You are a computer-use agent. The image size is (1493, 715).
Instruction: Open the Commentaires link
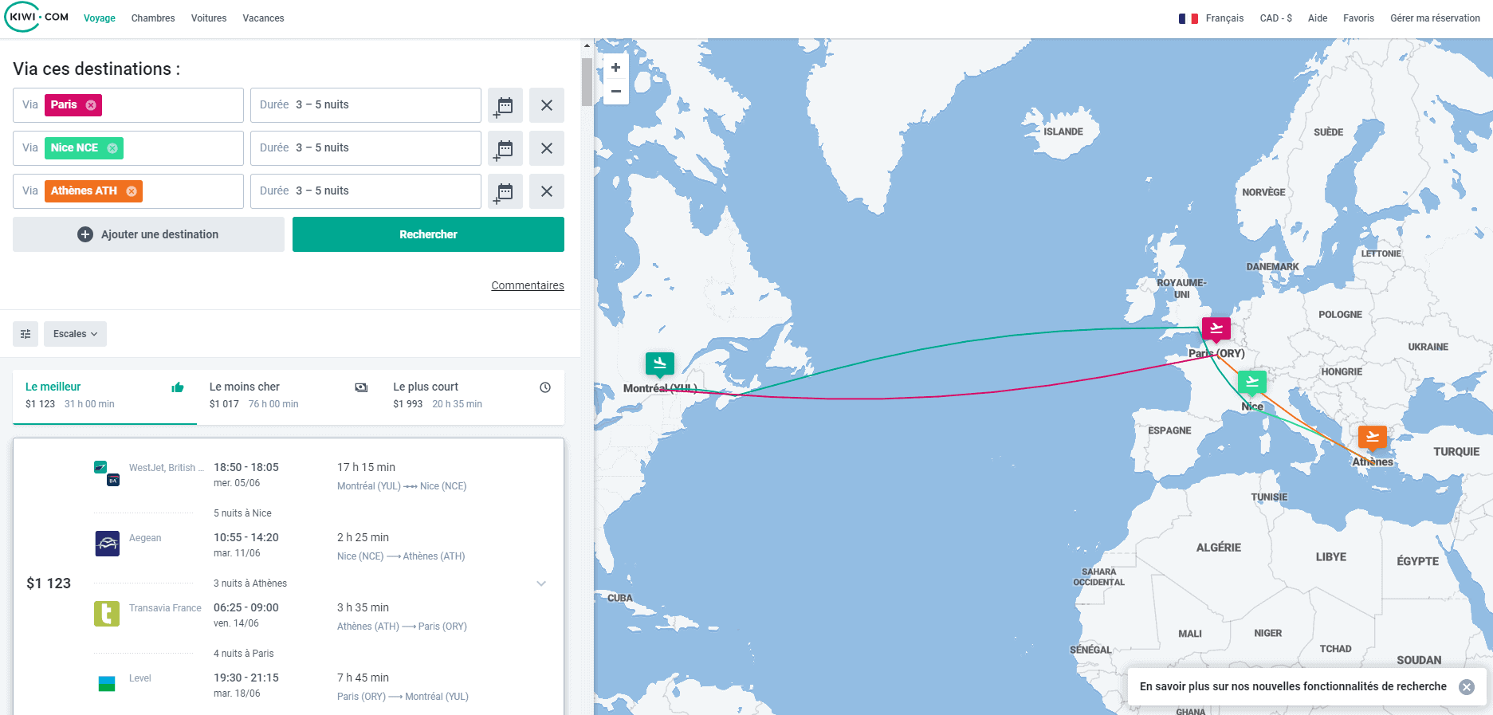click(x=527, y=285)
